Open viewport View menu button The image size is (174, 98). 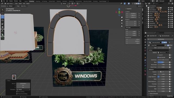pyautogui.click(x=16, y=4)
